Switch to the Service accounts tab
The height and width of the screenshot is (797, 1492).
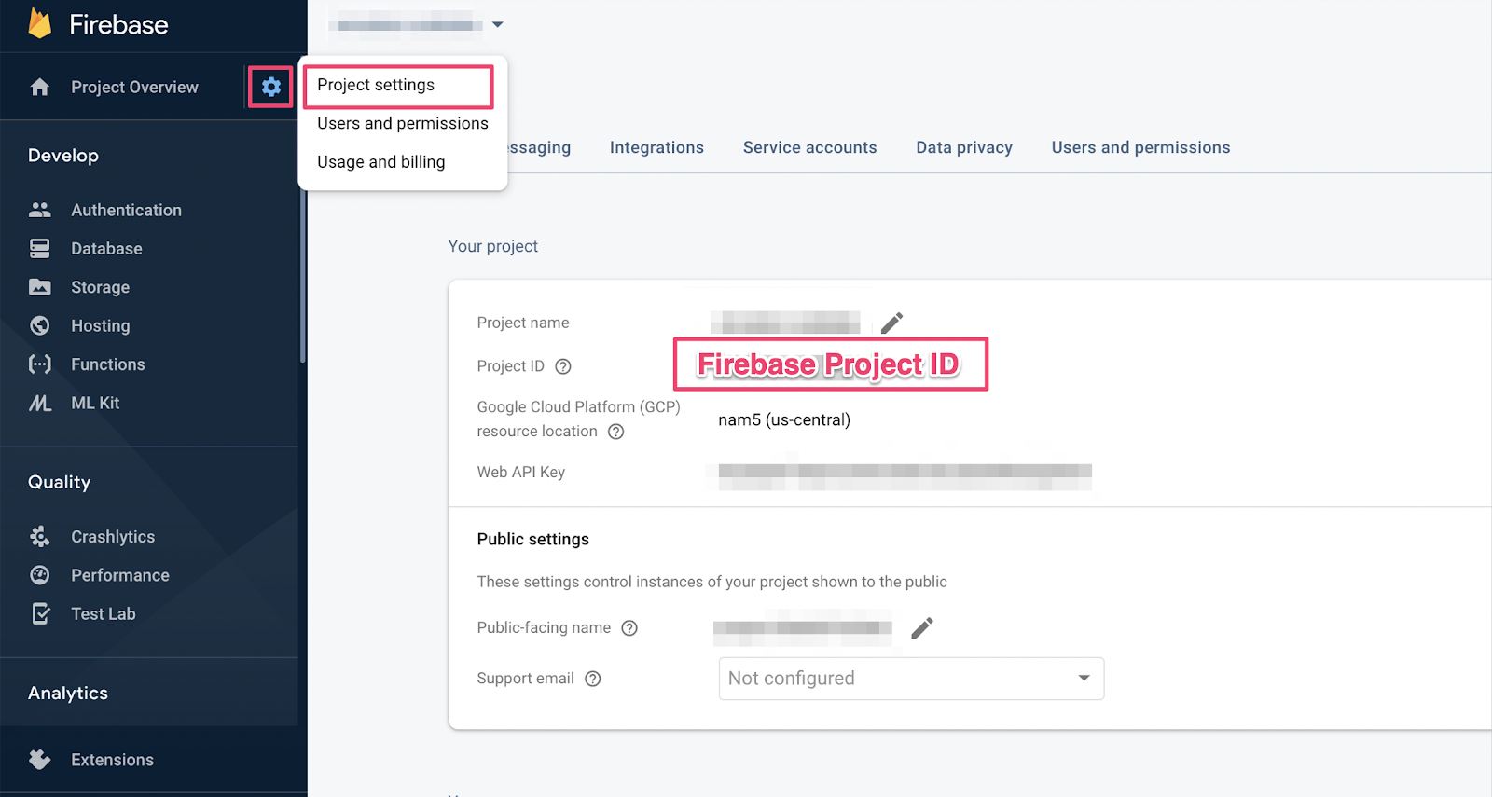pos(809,147)
